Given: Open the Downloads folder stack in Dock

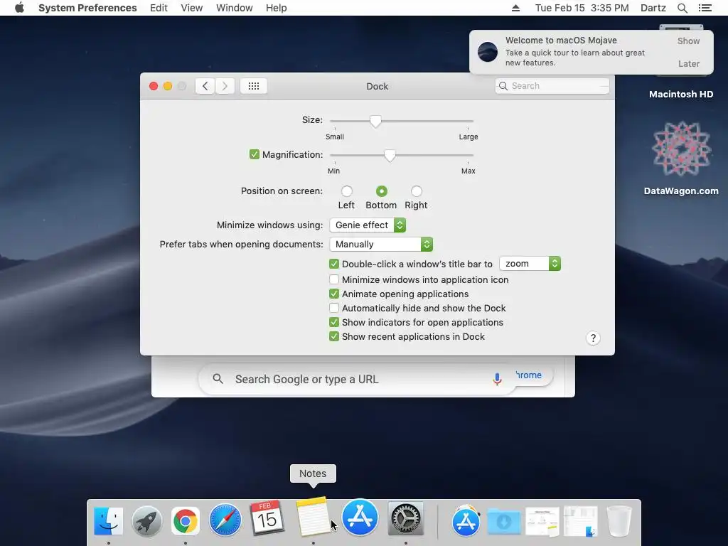Looking at the screenshot, I should click(504, 522).
